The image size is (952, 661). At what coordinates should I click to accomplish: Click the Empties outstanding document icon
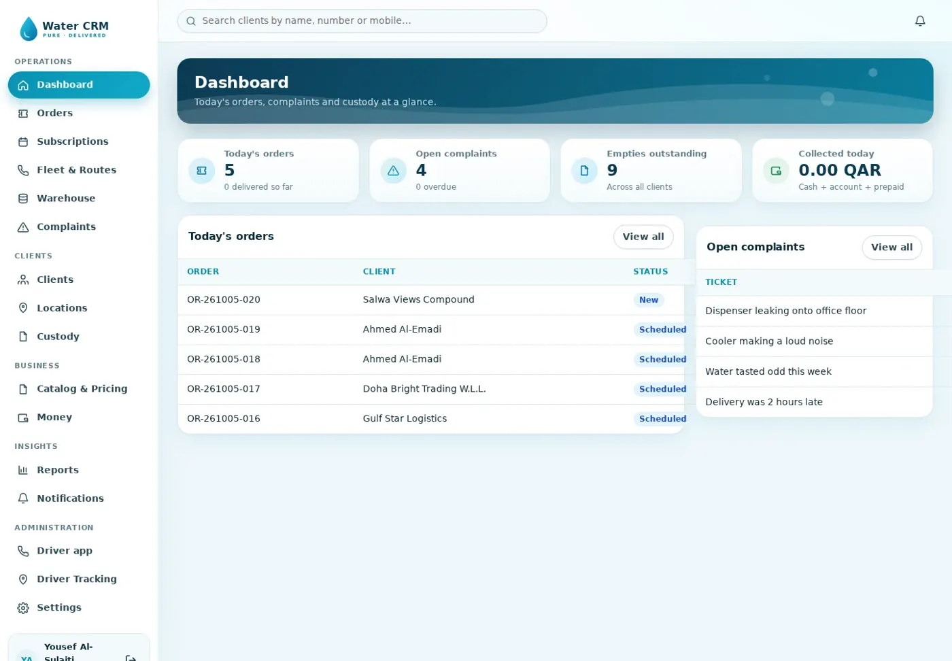(x=584, y=171)
